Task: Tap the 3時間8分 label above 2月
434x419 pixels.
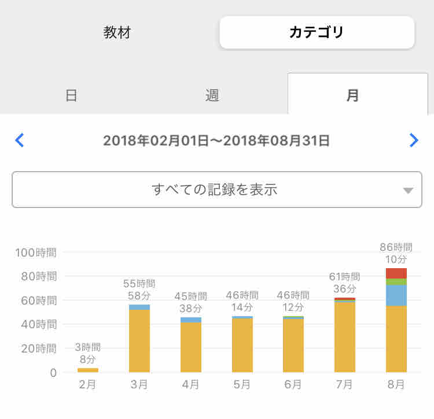Action: [88, 353]
